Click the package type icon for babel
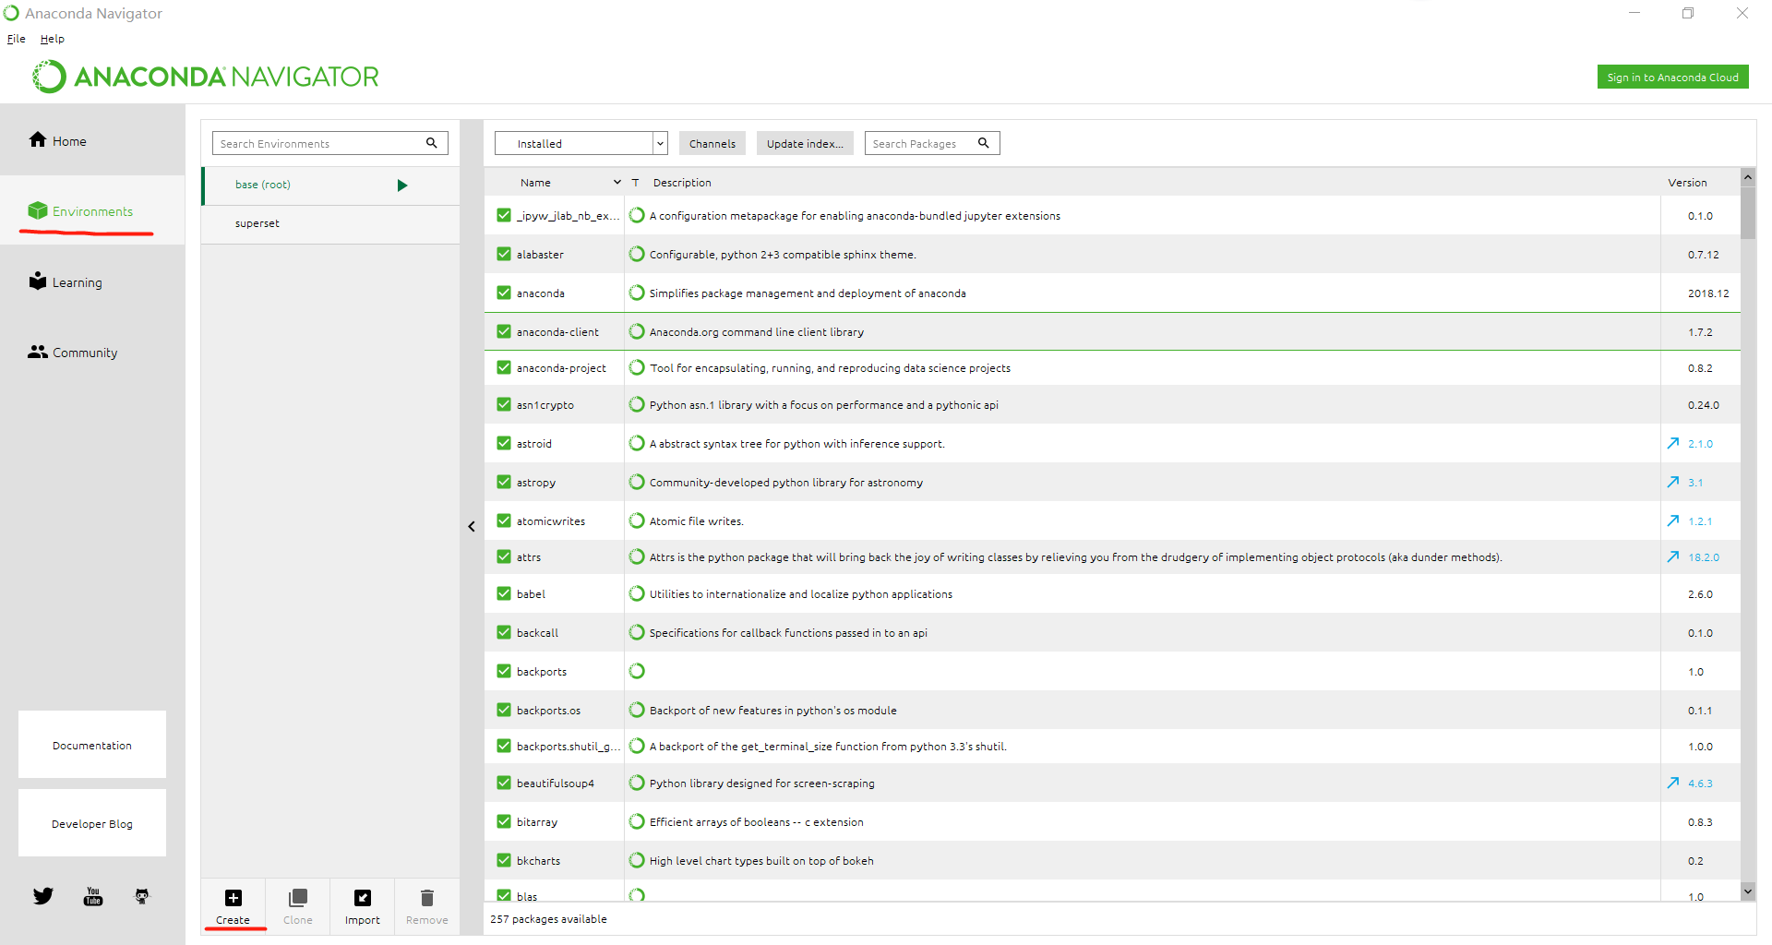Screen dimensions: 1772x945 pos(637,593)
